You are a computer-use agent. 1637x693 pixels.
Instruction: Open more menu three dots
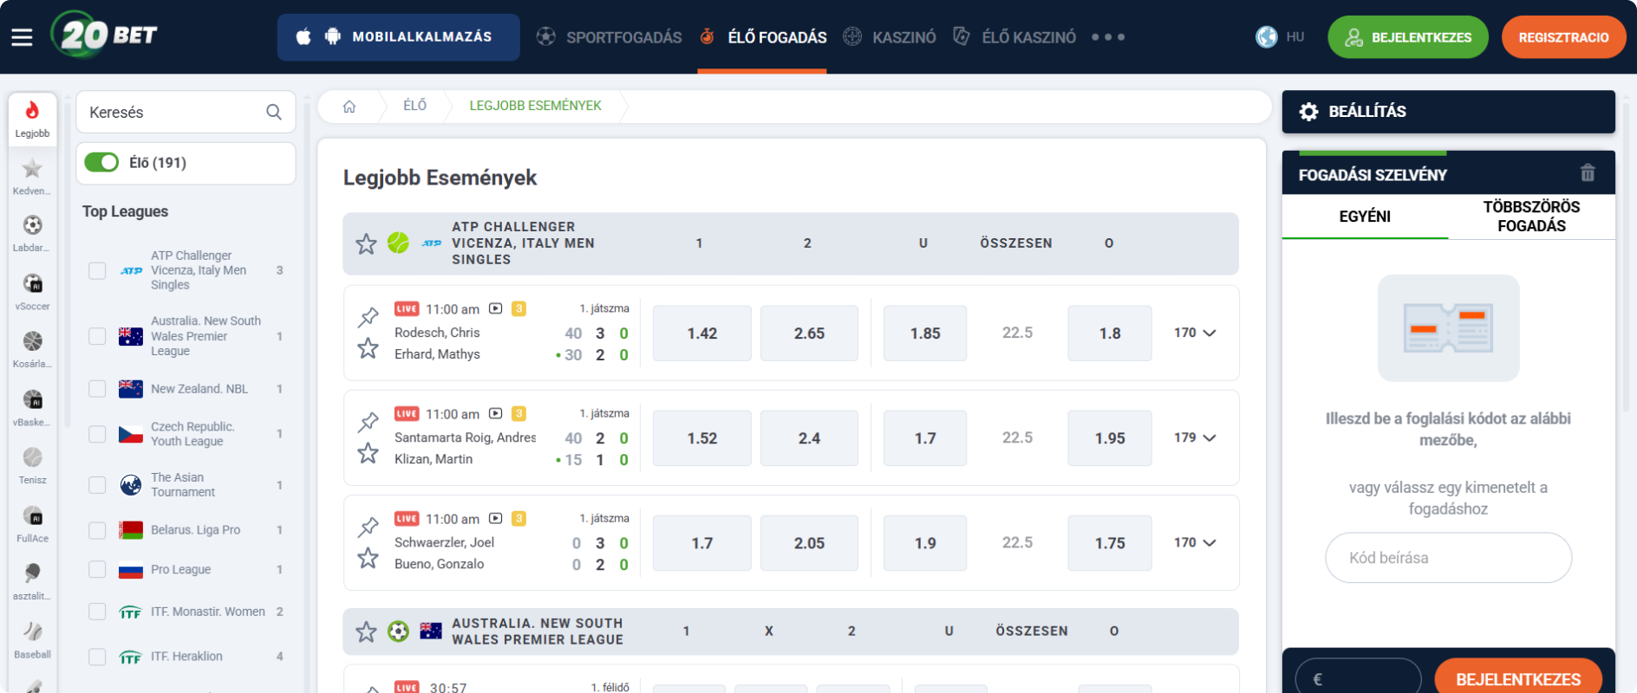(1108, 37)
